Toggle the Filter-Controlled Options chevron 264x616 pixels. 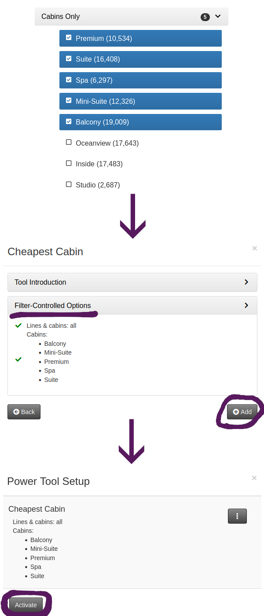[246, 305]
